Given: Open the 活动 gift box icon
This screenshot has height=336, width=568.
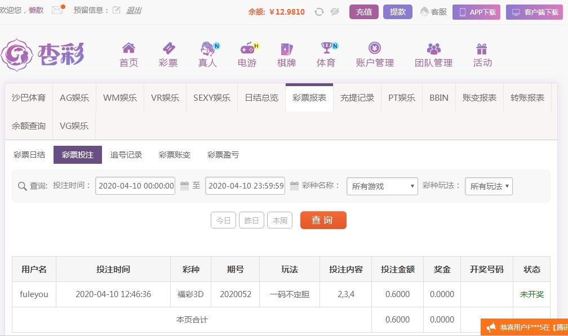Looking at the screenshot, I should 482,48.
